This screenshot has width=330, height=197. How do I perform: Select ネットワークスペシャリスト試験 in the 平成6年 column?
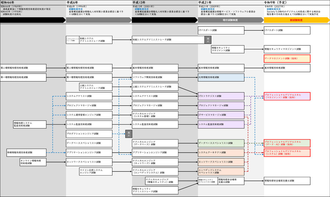tap(89, 162)
